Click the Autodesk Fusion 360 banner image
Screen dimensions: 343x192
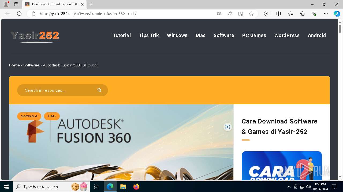pos(121,142)
